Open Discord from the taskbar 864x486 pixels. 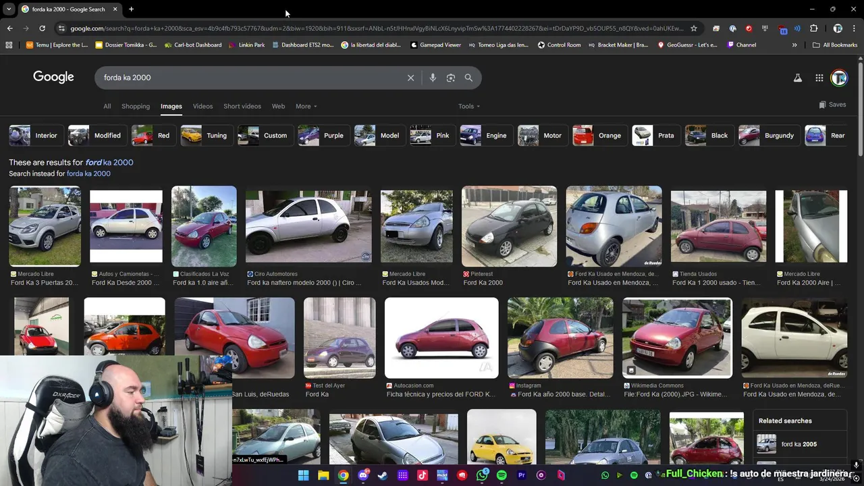363,475
